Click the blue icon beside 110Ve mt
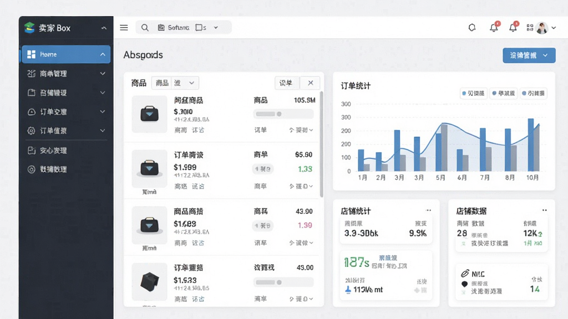Screen dimensions: 568x319 348,289
